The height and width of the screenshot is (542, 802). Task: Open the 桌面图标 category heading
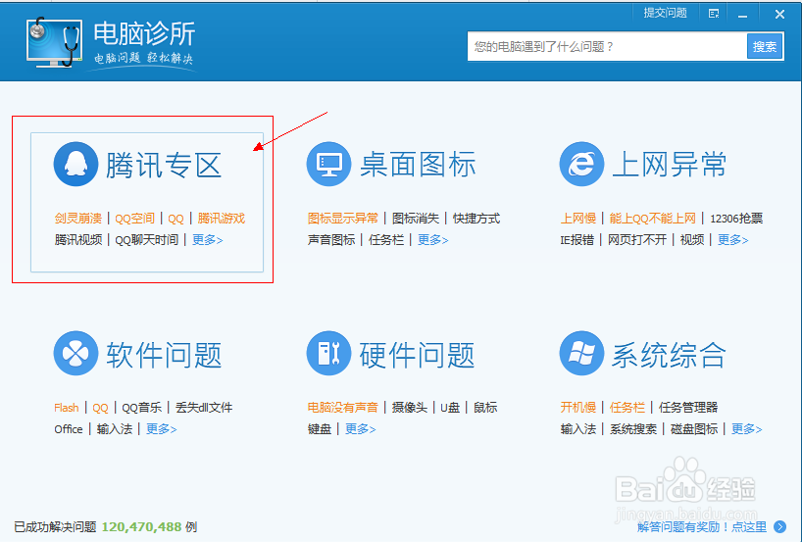(418, 165)
